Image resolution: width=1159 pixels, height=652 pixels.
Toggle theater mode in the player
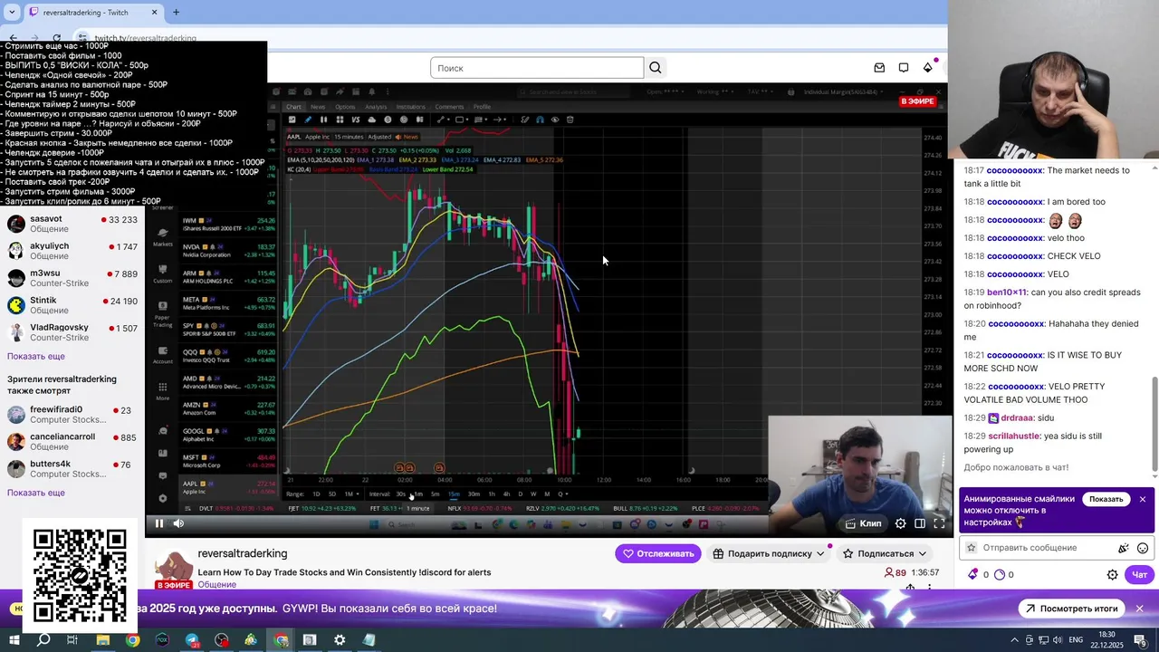(x=920, y=523)
